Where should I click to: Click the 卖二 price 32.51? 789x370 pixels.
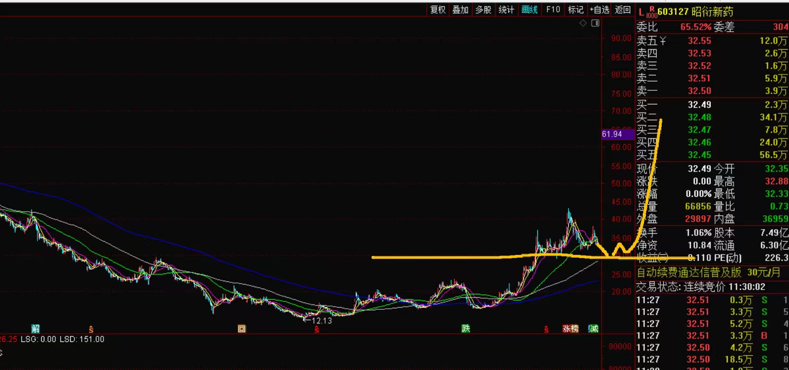click(x=699, y=79)
